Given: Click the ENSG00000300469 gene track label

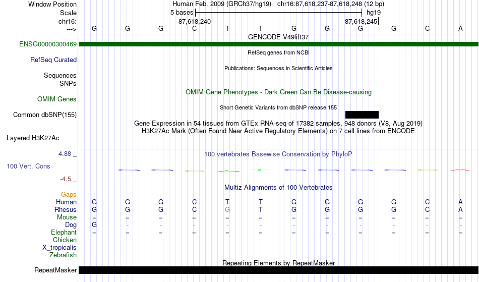Looking at the screenshot, I should tap(48, 44).
